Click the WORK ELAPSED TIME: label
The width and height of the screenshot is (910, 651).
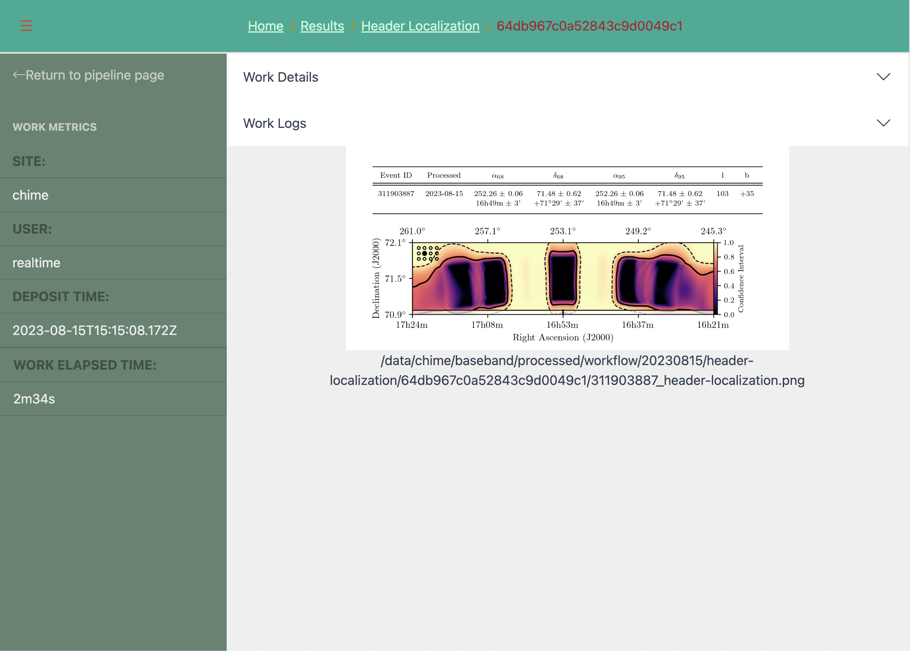[x=85, y=365]
